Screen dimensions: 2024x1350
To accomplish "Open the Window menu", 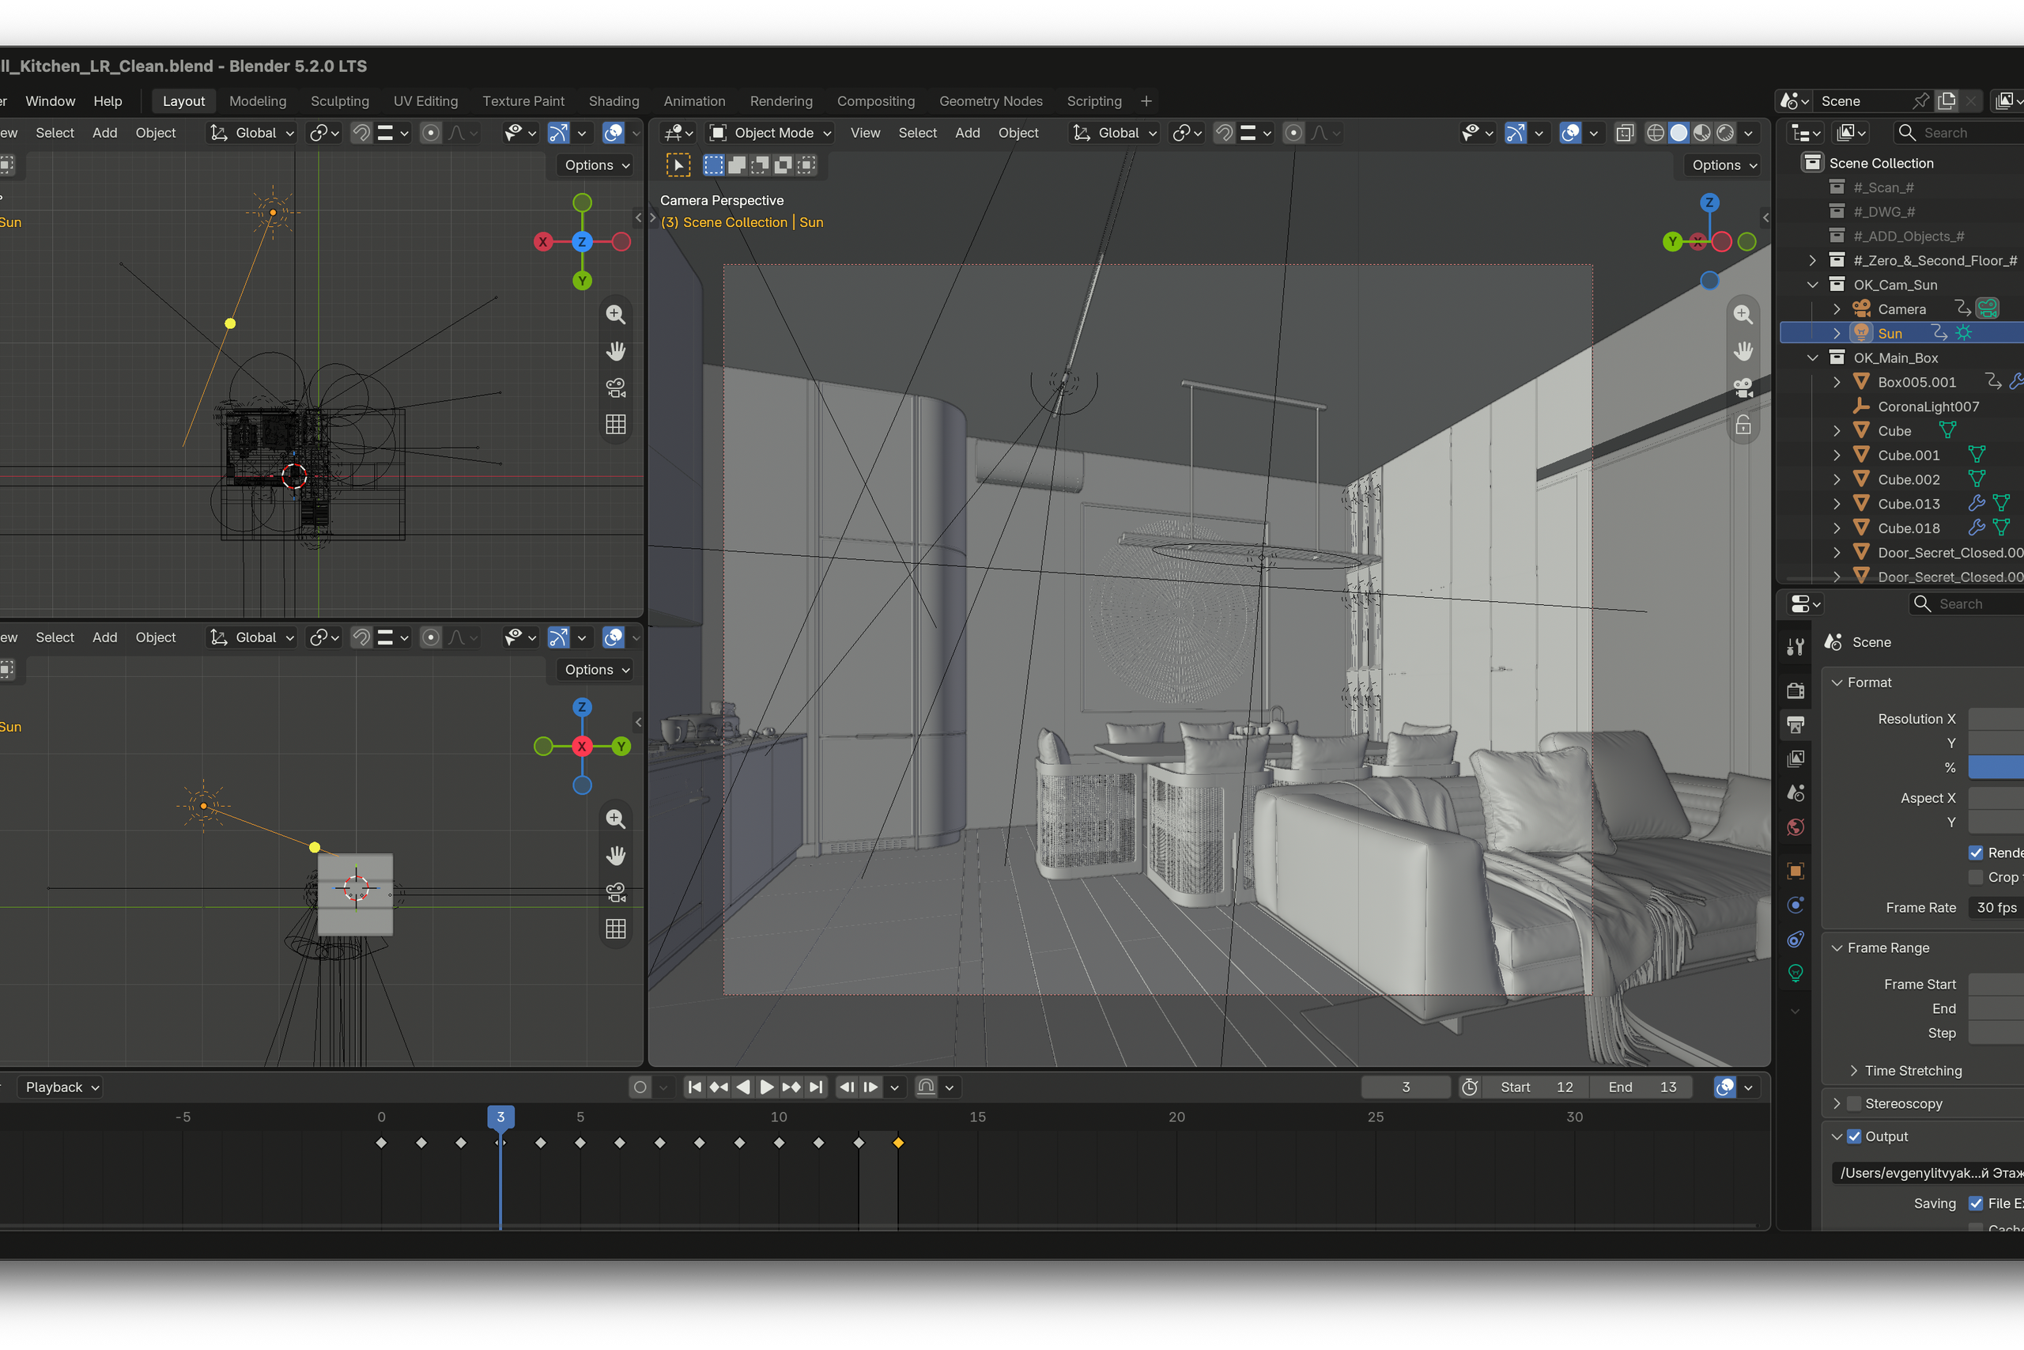I will (51, 100).
